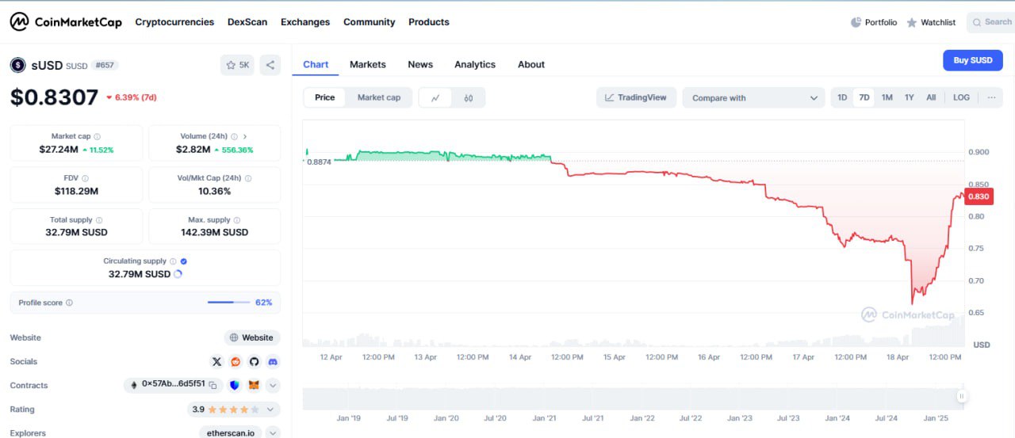Expand Volume (24h) arrow

tap(245, 136)
